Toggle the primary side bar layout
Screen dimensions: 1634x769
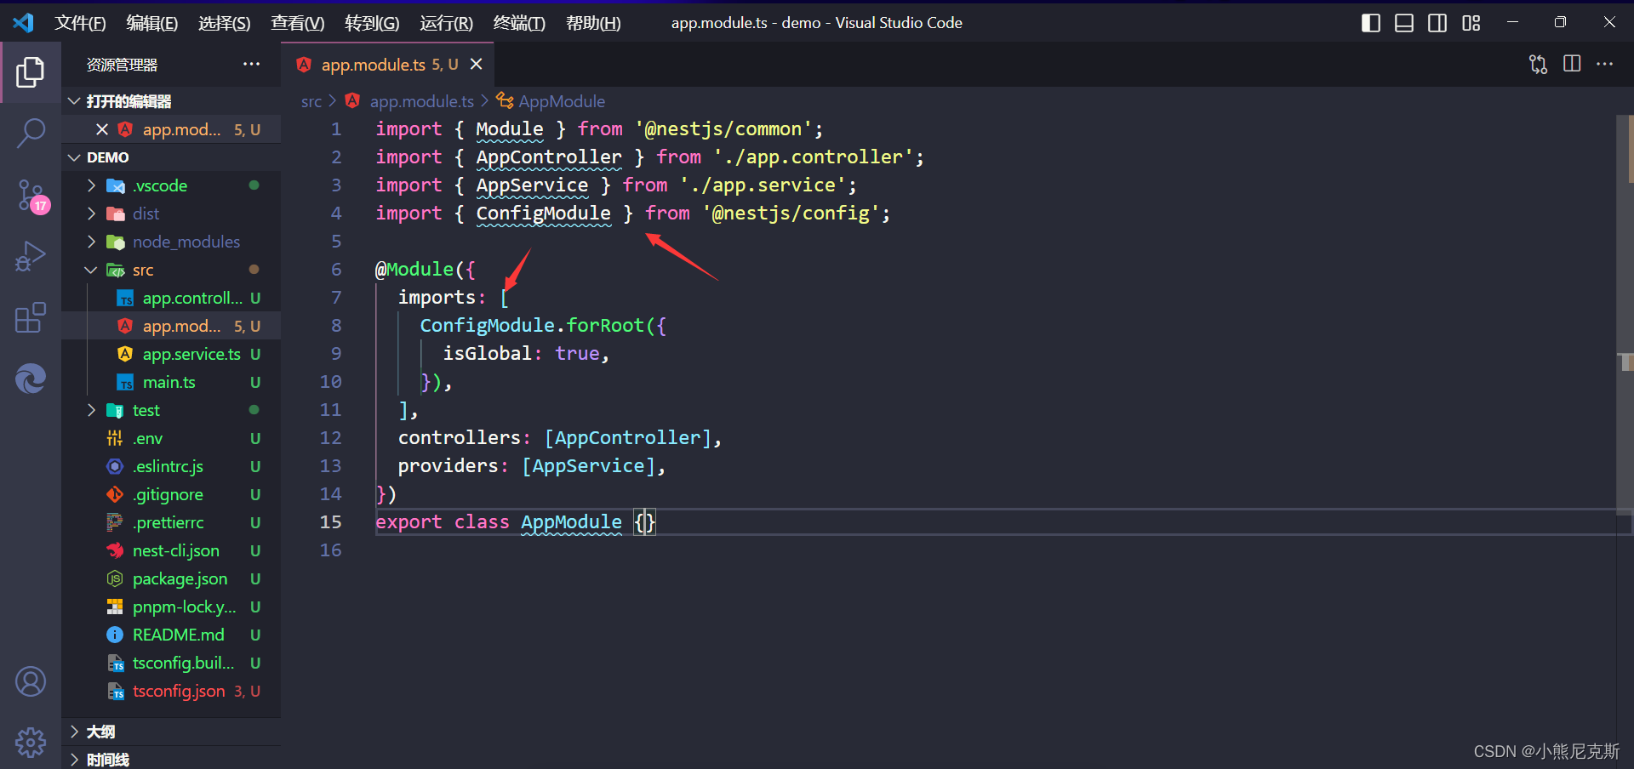coord(1371,23)
